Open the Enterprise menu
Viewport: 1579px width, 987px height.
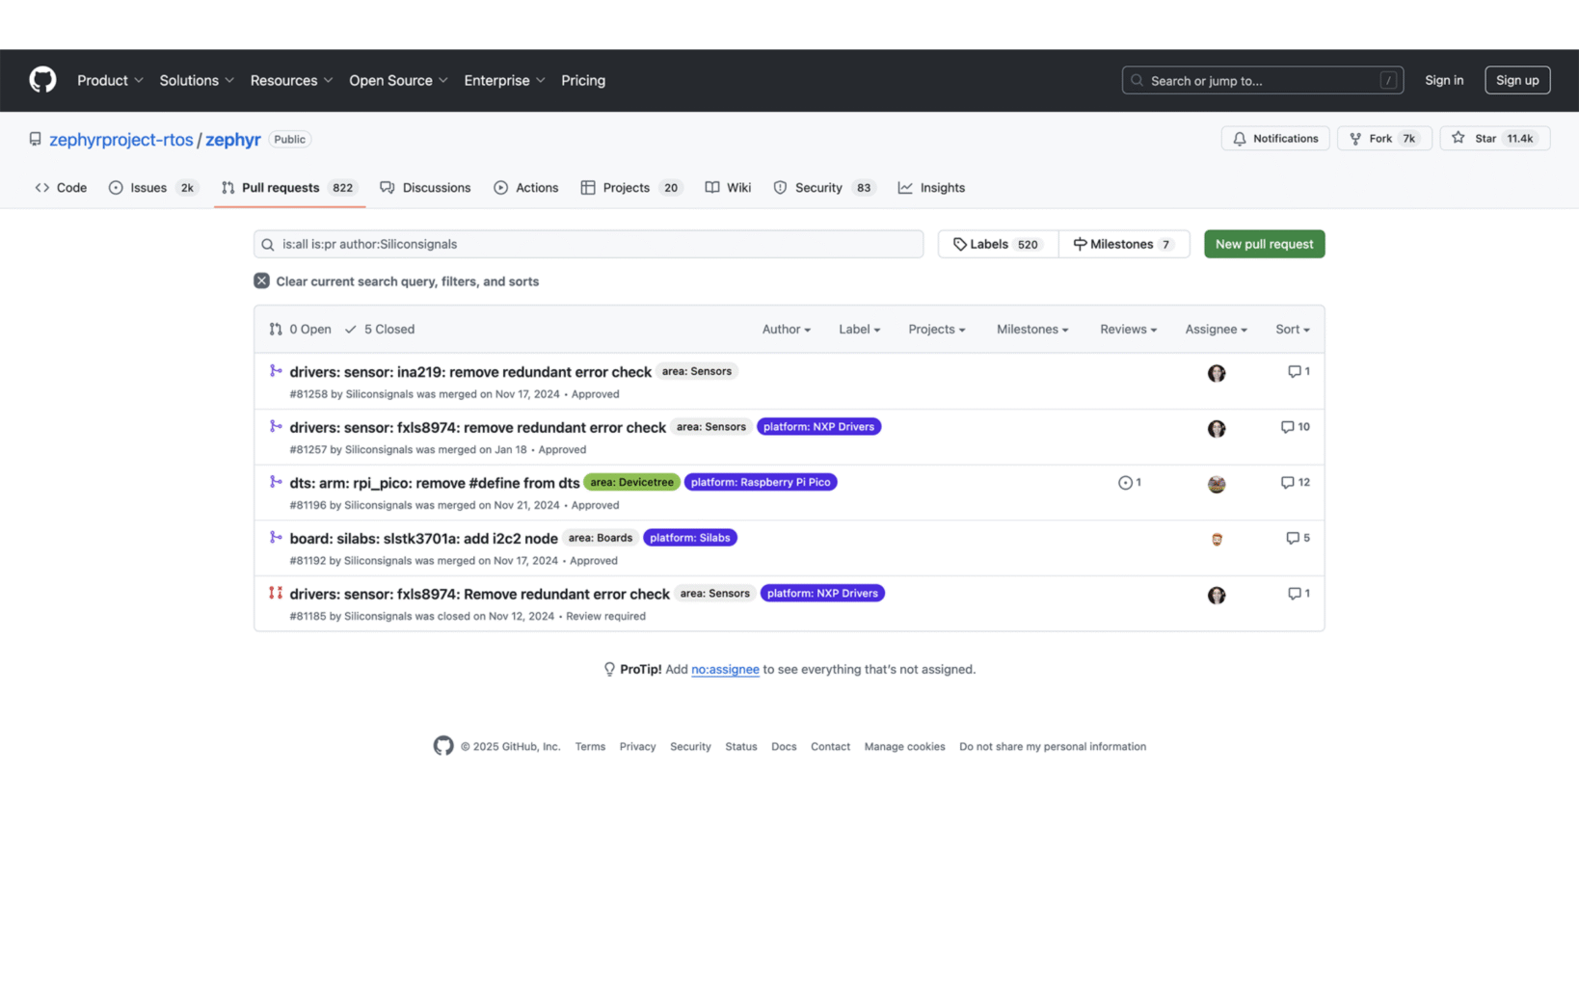click(504, 81)
